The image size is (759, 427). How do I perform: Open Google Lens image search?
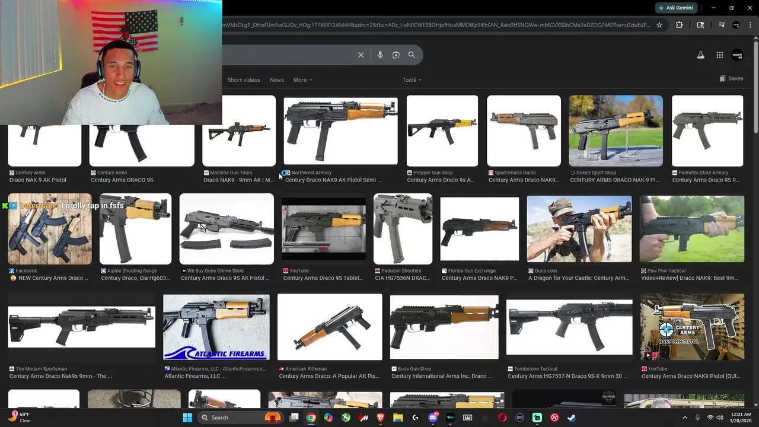coord(396,55)
